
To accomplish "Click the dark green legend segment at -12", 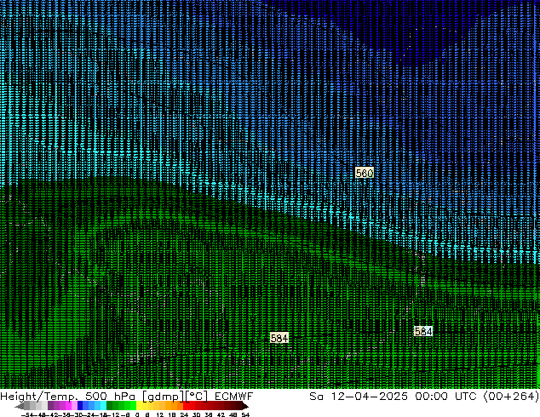I will pyautogui.click(x=110, y=406).
